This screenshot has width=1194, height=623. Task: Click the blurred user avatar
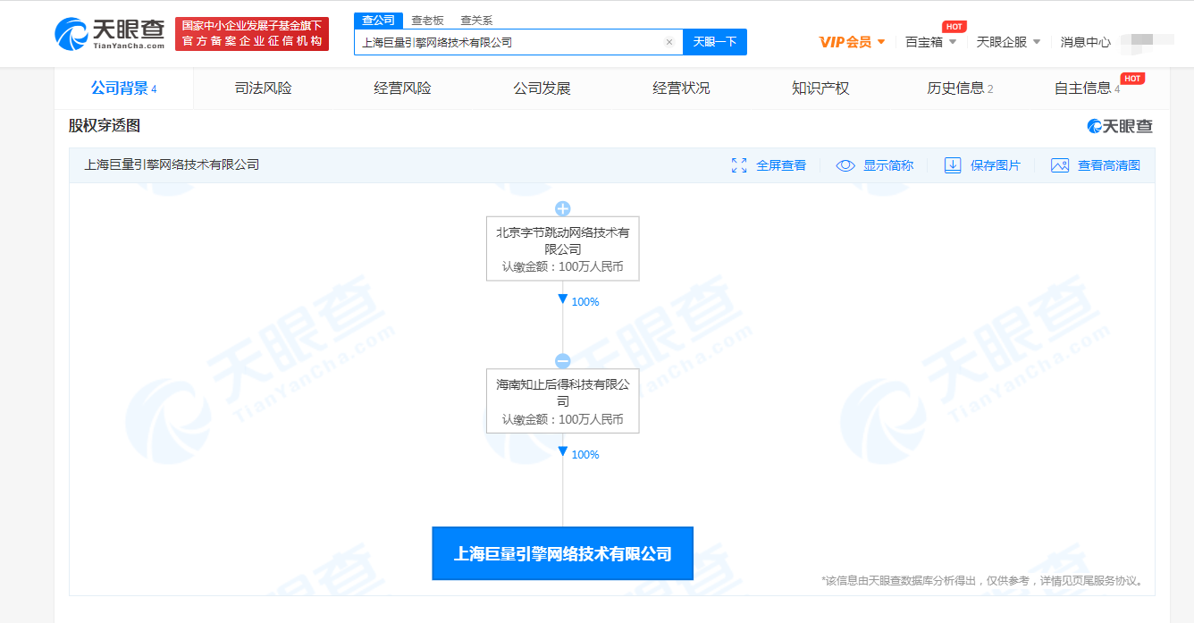click(1147, 41)
